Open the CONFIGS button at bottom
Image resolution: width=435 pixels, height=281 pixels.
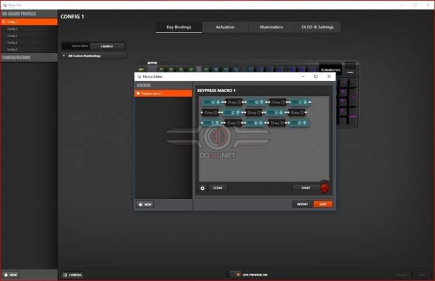tap(72, 275)
